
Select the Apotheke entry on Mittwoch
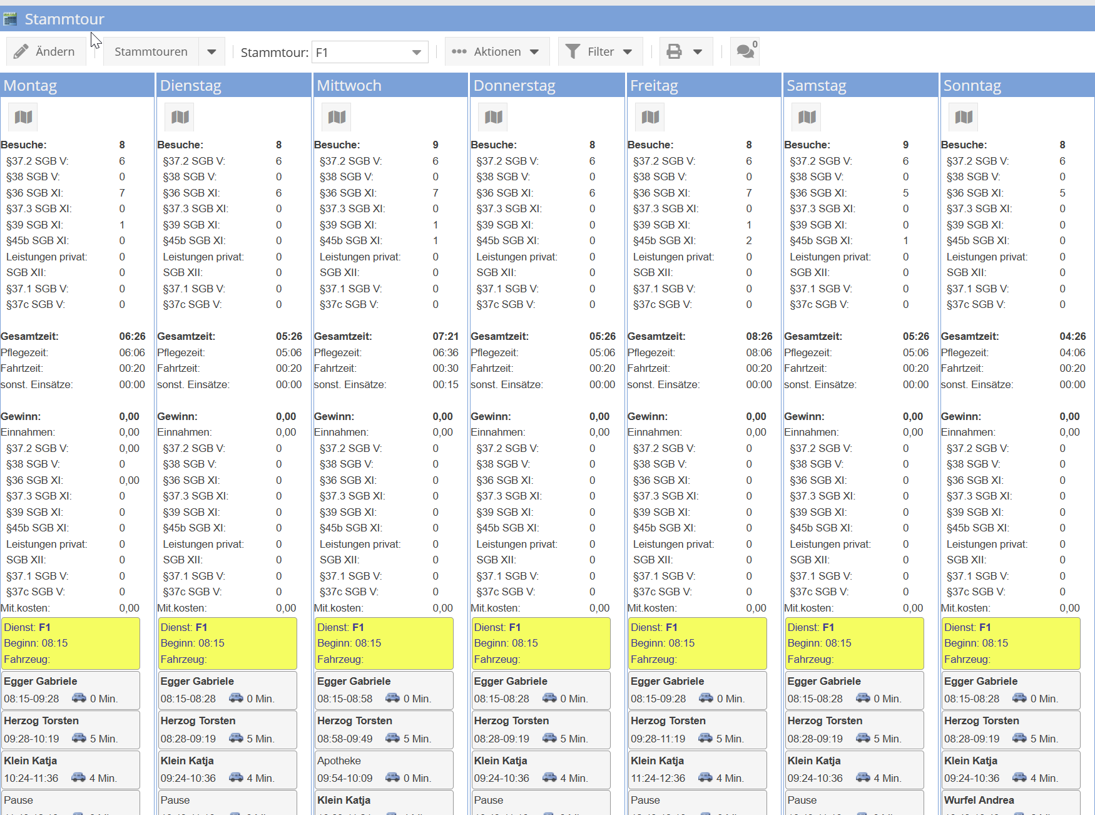[x=384, y=769]
